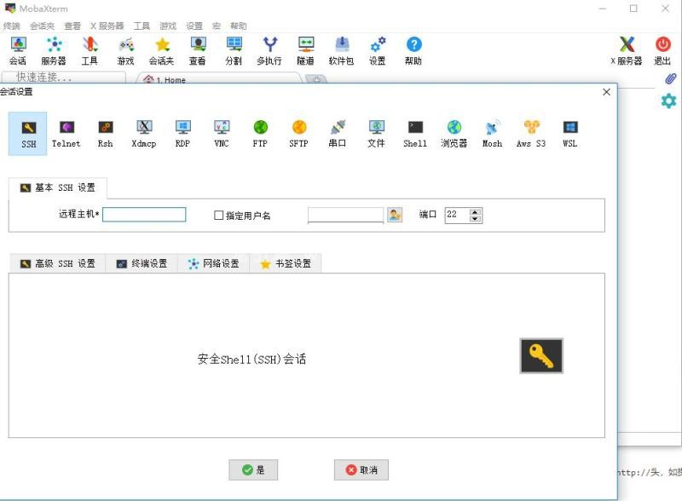This screenshot has width=682, height=501.
Task: Switch to the 书签设置 tab
Action: 286,263
